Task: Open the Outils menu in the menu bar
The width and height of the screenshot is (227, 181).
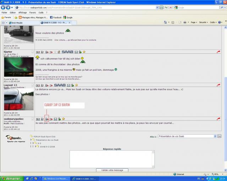Action: [41, 13]
